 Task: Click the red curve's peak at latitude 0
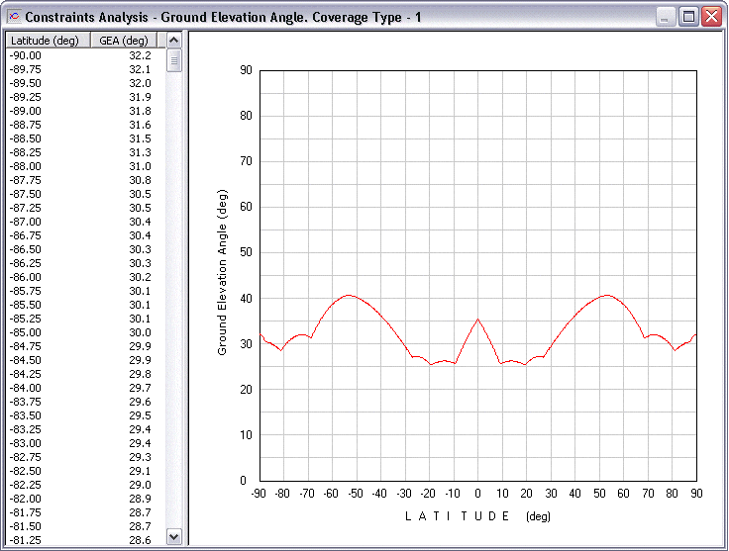point(478,320)
